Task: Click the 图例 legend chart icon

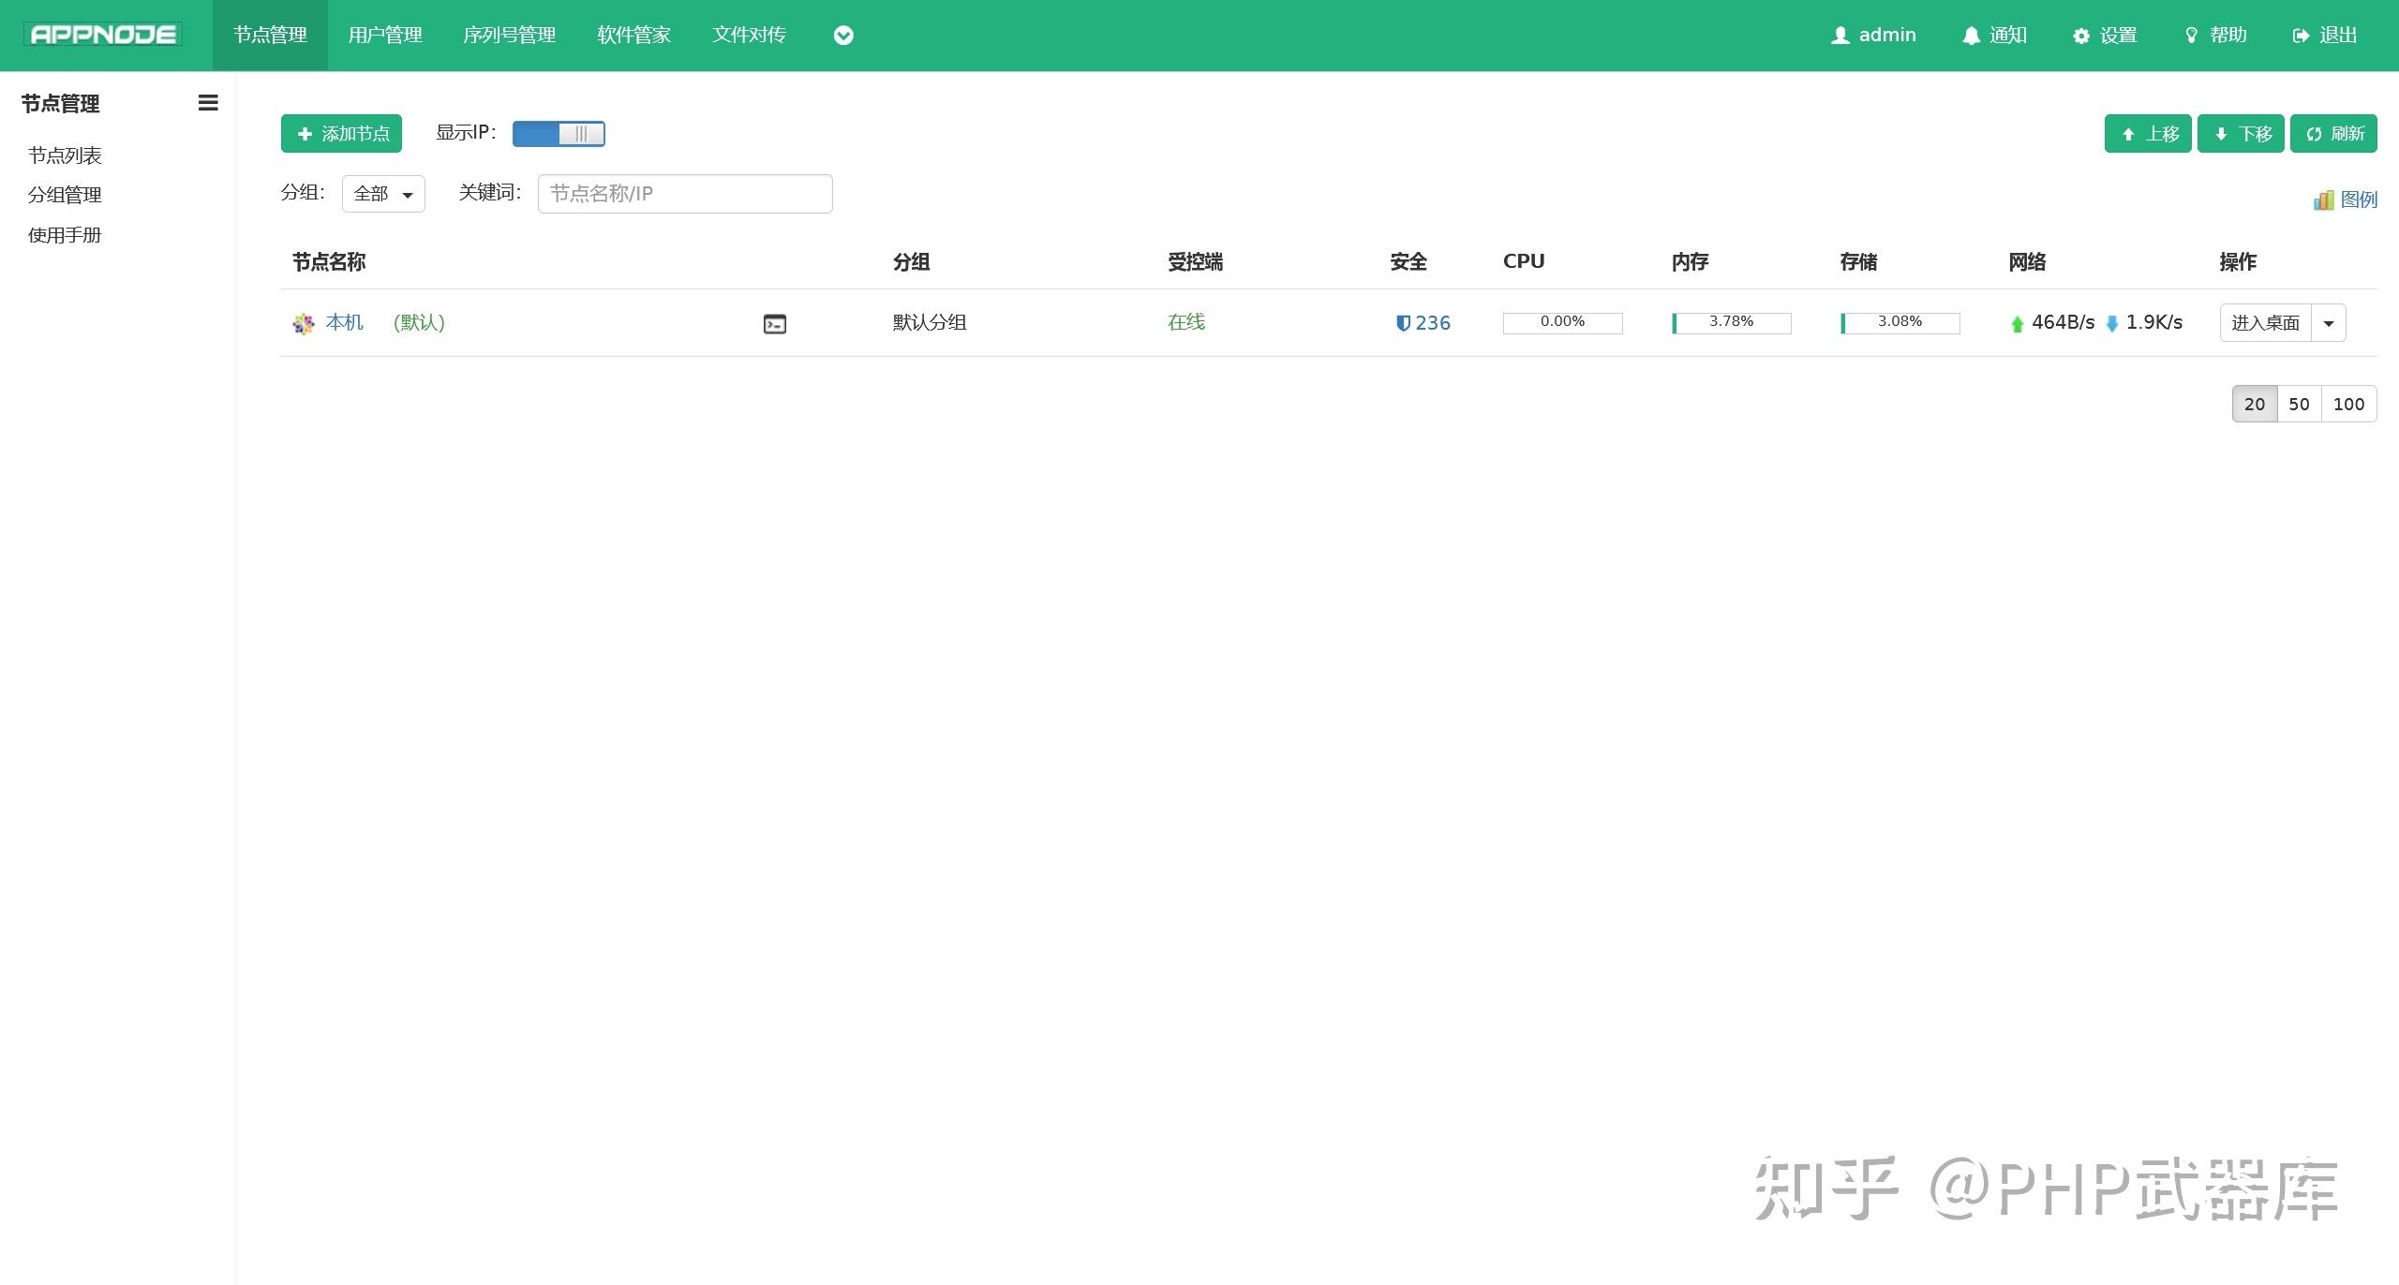Action: point(2326,199)
